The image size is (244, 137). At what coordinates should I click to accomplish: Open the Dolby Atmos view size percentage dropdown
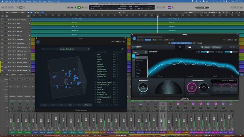(118, 41)
